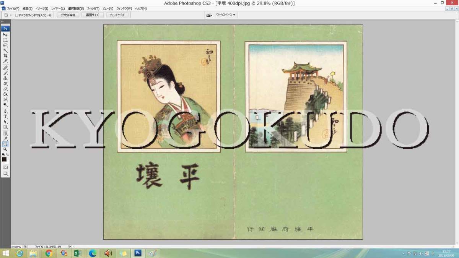Click the プリントサイズ button

tap(117, 15)
